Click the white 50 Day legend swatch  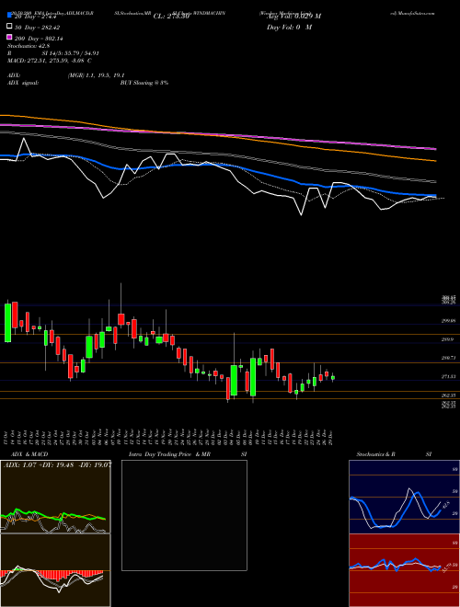(9, 27)
